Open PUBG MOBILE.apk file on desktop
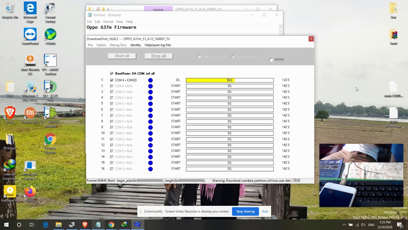The height and width of the screenshot is (230, 408). [393, 118]
